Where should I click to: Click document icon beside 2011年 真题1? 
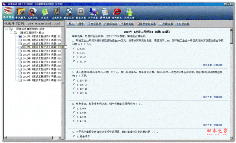[x=20, y=44]
